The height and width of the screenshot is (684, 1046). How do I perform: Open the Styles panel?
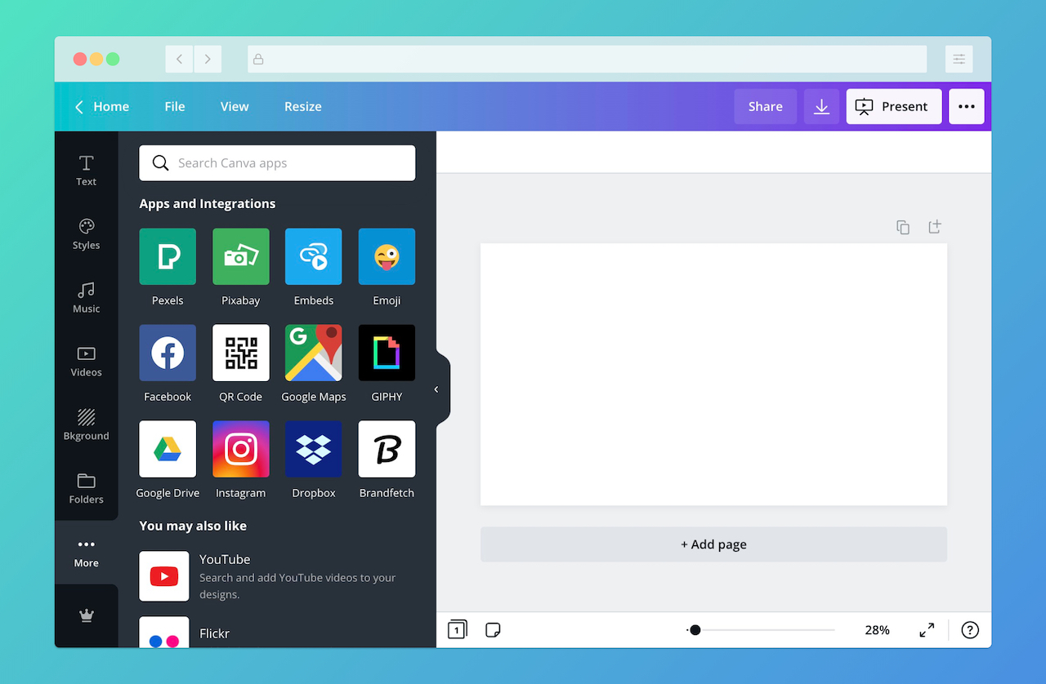pos(86,233)
